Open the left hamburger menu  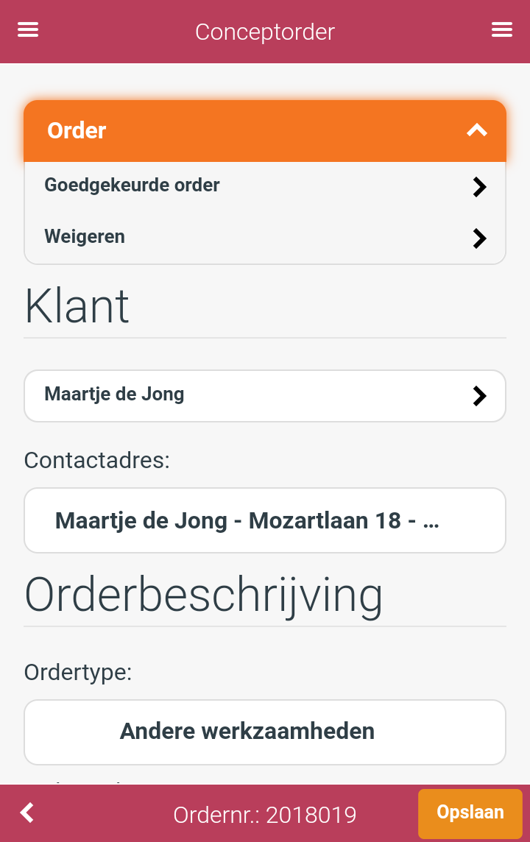pos(28,29)
